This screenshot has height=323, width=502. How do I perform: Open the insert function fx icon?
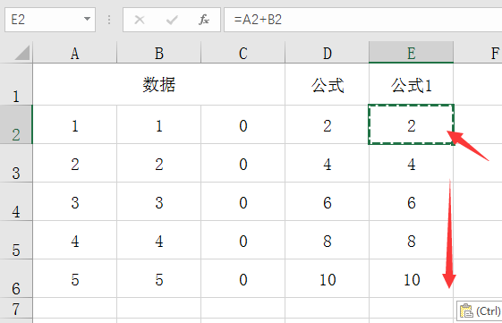204,20
